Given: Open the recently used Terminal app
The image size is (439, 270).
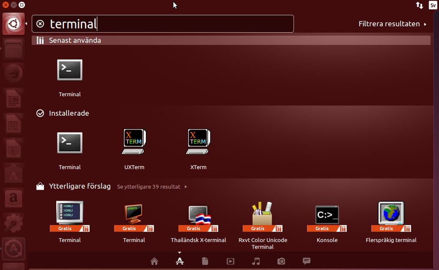Looking at the screenshot, I should pos(70,70).
